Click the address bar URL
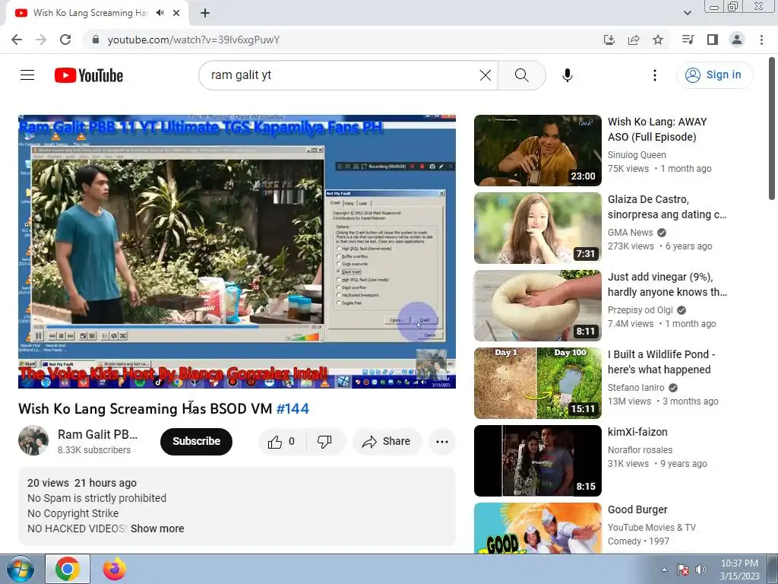778x584 pixels. (x=194, y=40)
